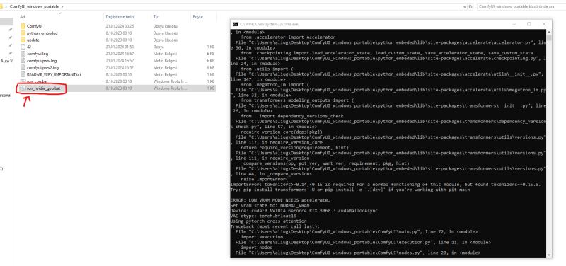Click the comfyui.prev.log file icon
The image size is (566, 266).
coord(23,61)
